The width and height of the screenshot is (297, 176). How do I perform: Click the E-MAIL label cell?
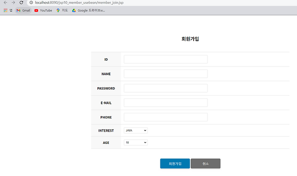(106, 103)
